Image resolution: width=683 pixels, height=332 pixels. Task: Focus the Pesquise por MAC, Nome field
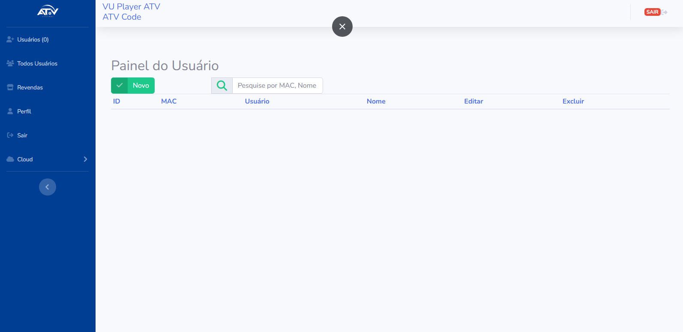277,86
